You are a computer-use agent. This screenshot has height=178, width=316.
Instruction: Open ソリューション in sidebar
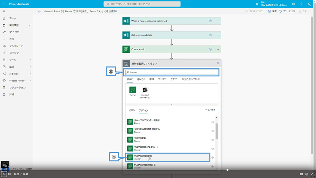tap(17, 88)
